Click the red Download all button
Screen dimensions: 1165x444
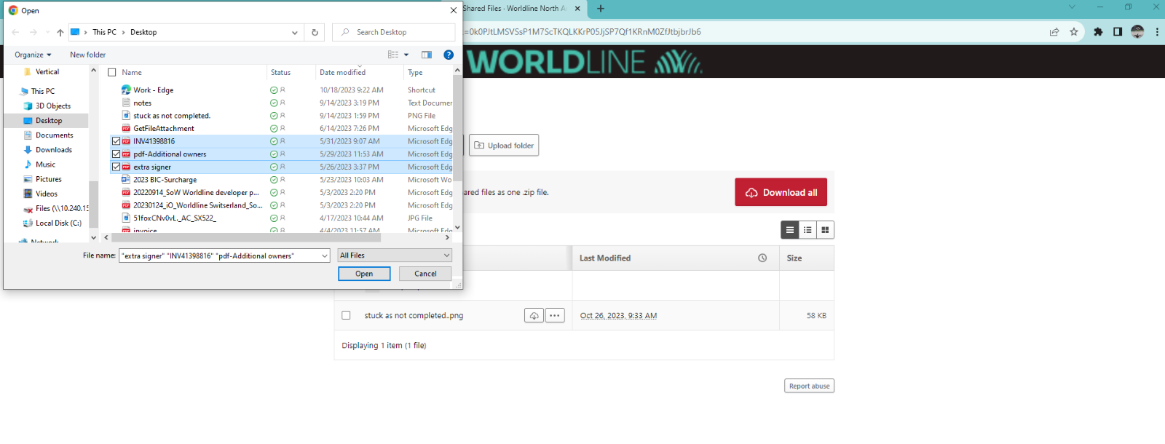781,192
